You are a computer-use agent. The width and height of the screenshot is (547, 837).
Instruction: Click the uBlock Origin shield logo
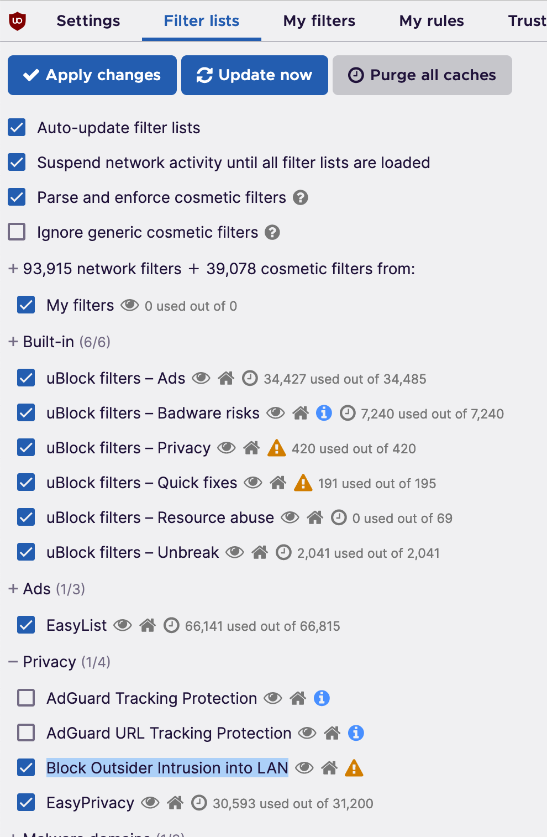coord(18,21)
